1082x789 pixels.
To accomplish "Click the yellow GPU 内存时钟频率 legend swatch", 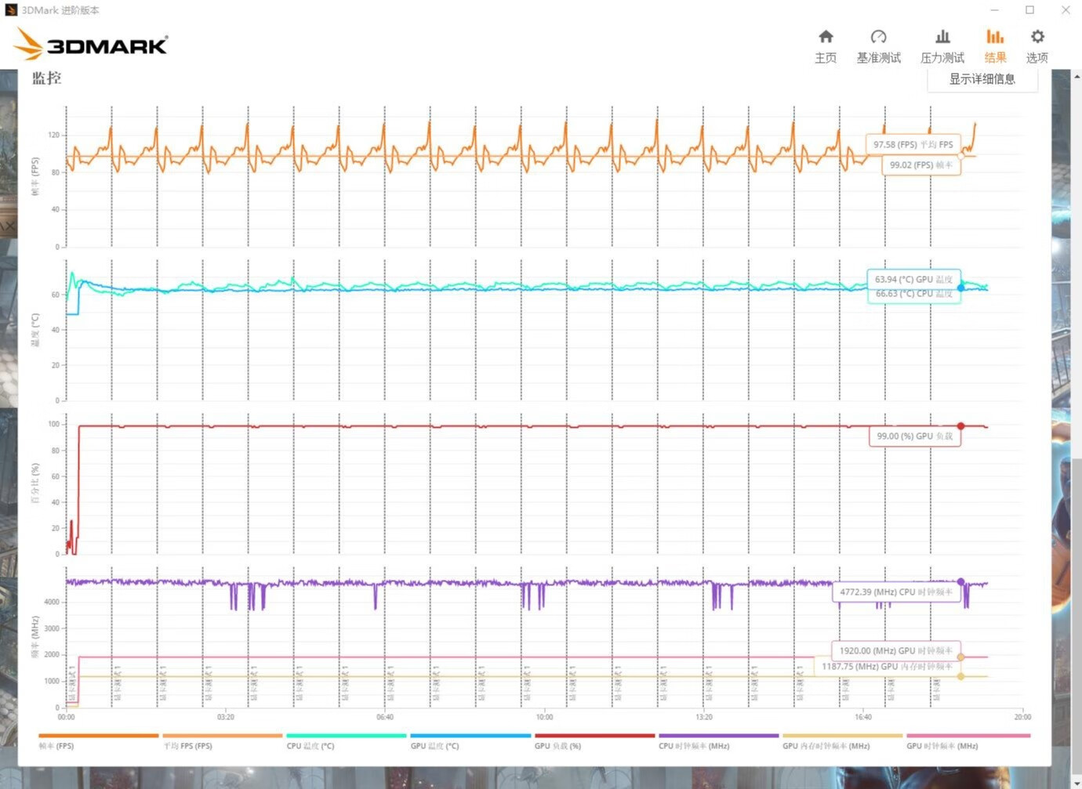I will 842,736.
